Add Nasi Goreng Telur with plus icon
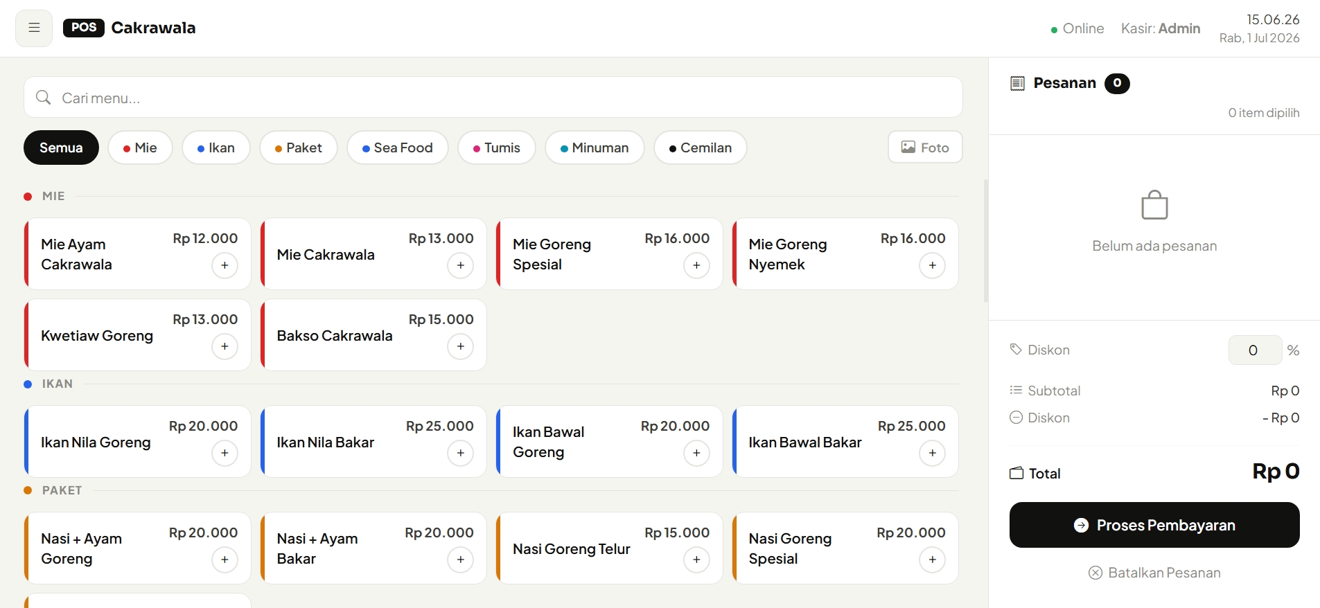This screenshot has width=1320, height=608. click(696, 560)
